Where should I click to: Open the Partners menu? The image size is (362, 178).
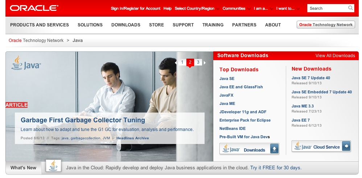244,25
